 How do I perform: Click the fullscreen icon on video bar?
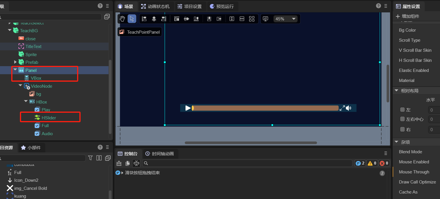342,108
